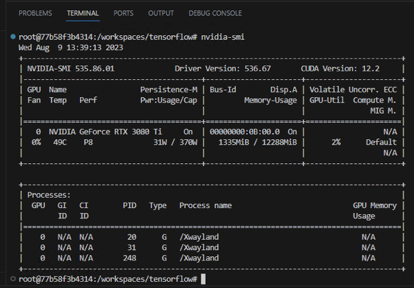Image resolution: width=414 pixels, height=288 pixels.
Task: Click the 'Processes:' heading
Action: point(49,195)
